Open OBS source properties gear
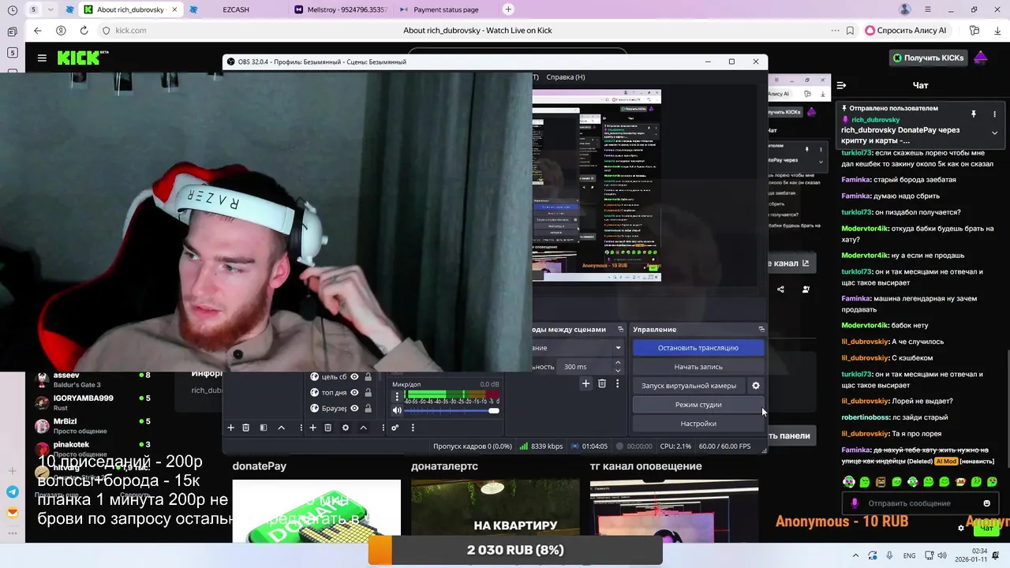1010x568 pixels. coord(345,428)
